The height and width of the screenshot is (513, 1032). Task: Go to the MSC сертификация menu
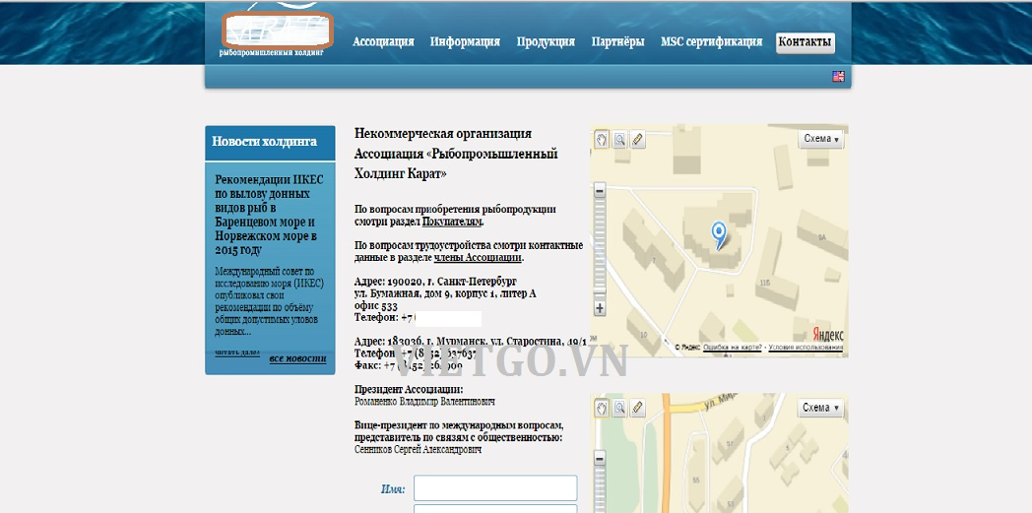(711, 42)
